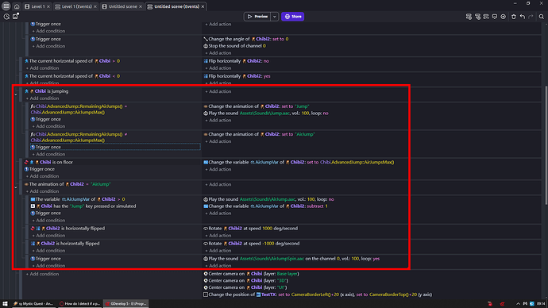Click the Share button

coord(292,17)
